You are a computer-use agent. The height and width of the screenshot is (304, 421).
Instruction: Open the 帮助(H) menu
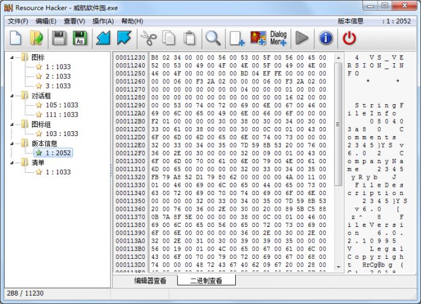[x=132, y=21]
